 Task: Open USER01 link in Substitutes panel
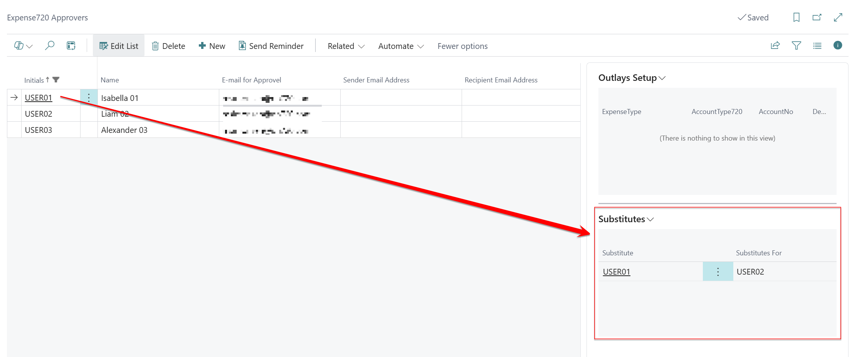point(617,272)
